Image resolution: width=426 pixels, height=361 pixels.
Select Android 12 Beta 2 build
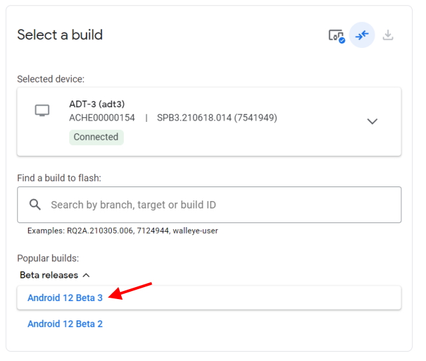click(65, 324)
